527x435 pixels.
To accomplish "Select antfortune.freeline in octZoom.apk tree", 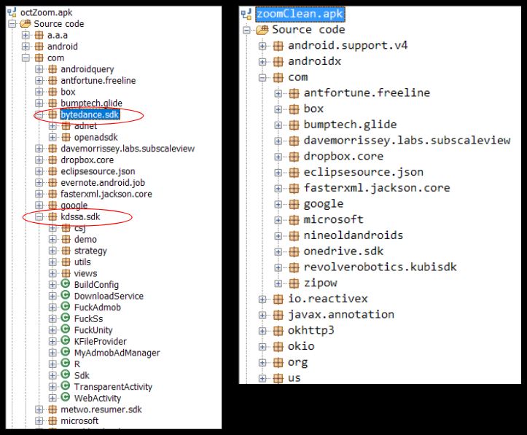I will [98, 81].
